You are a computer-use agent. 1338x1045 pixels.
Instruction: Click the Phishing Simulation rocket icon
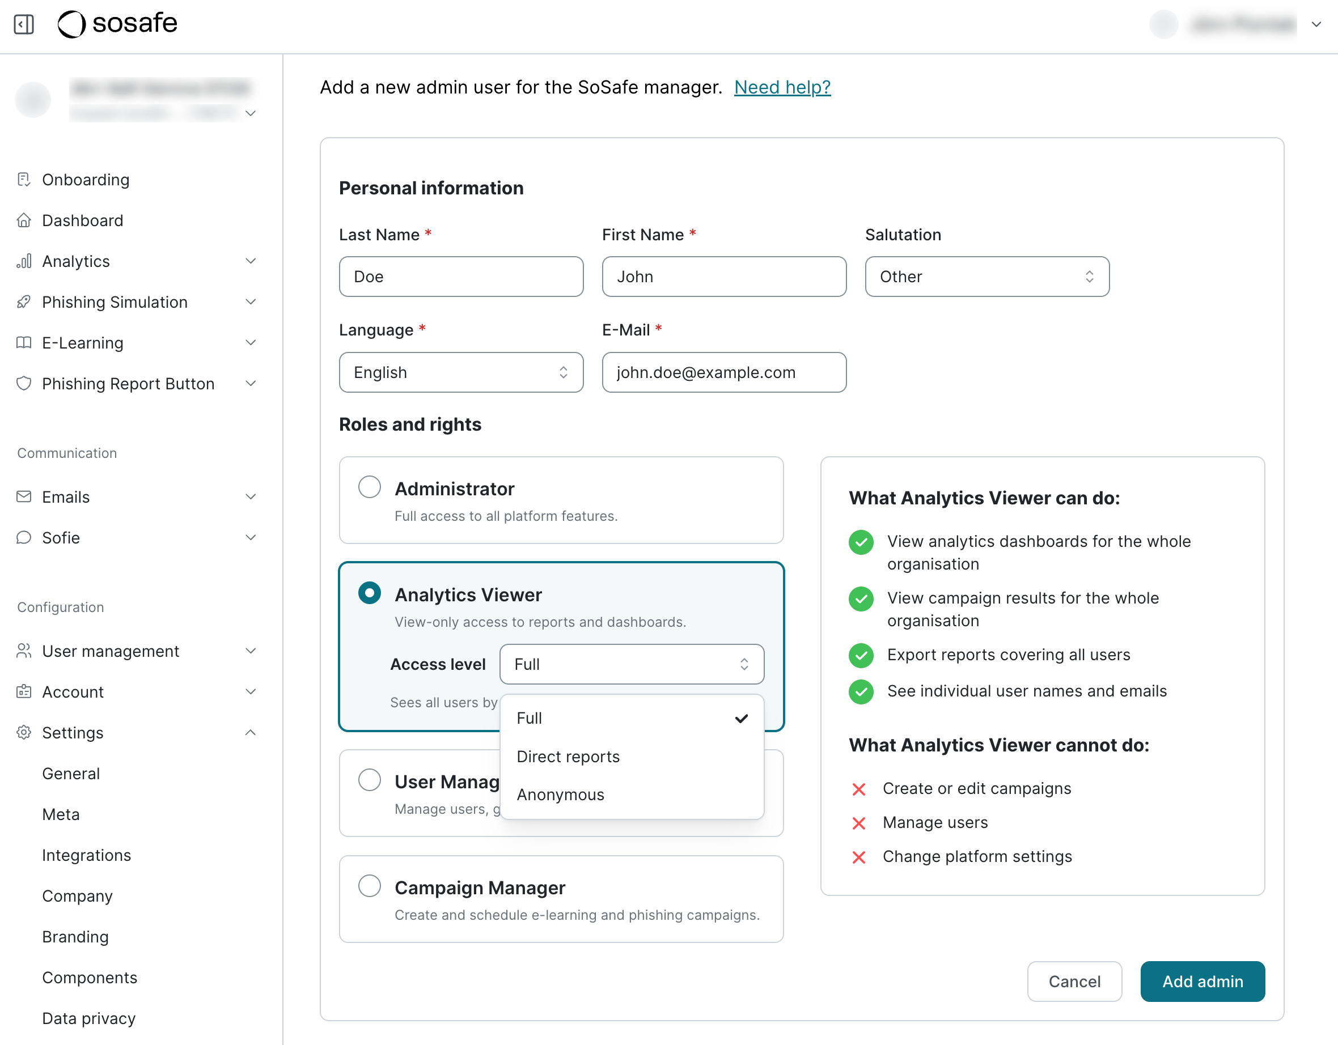point(24,302)
